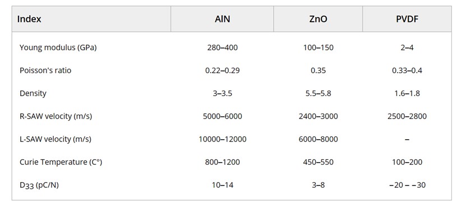Select the Poisson's ratio row label
This screenshot has width=466, height=204.
tap(45, 70)
